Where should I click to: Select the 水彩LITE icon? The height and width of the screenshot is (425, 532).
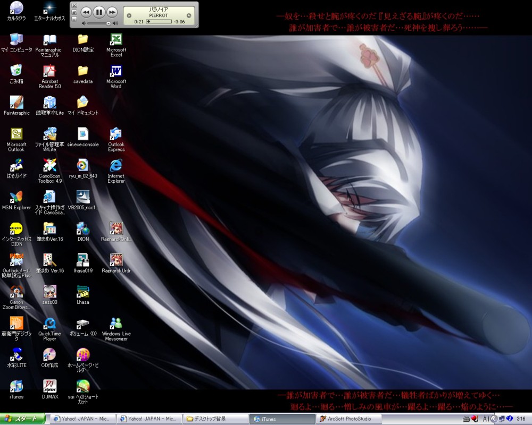16,358
